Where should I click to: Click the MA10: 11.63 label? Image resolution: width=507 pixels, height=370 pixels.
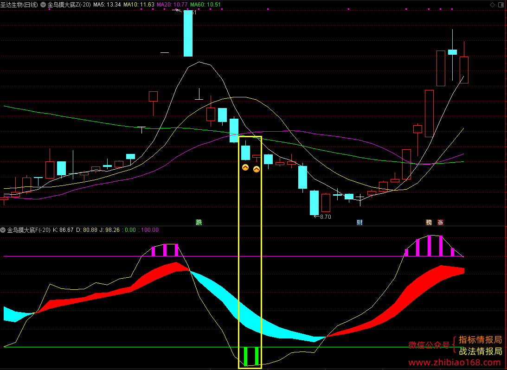[x=139, y=5]
